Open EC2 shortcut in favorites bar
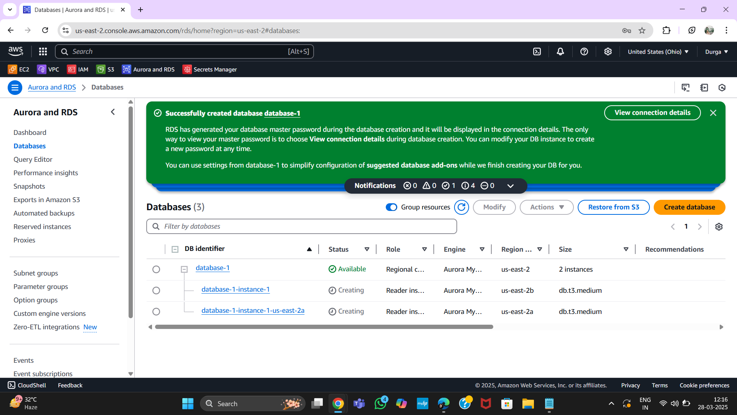The height and width of the screenshot is (415, 737). point(18,69)
